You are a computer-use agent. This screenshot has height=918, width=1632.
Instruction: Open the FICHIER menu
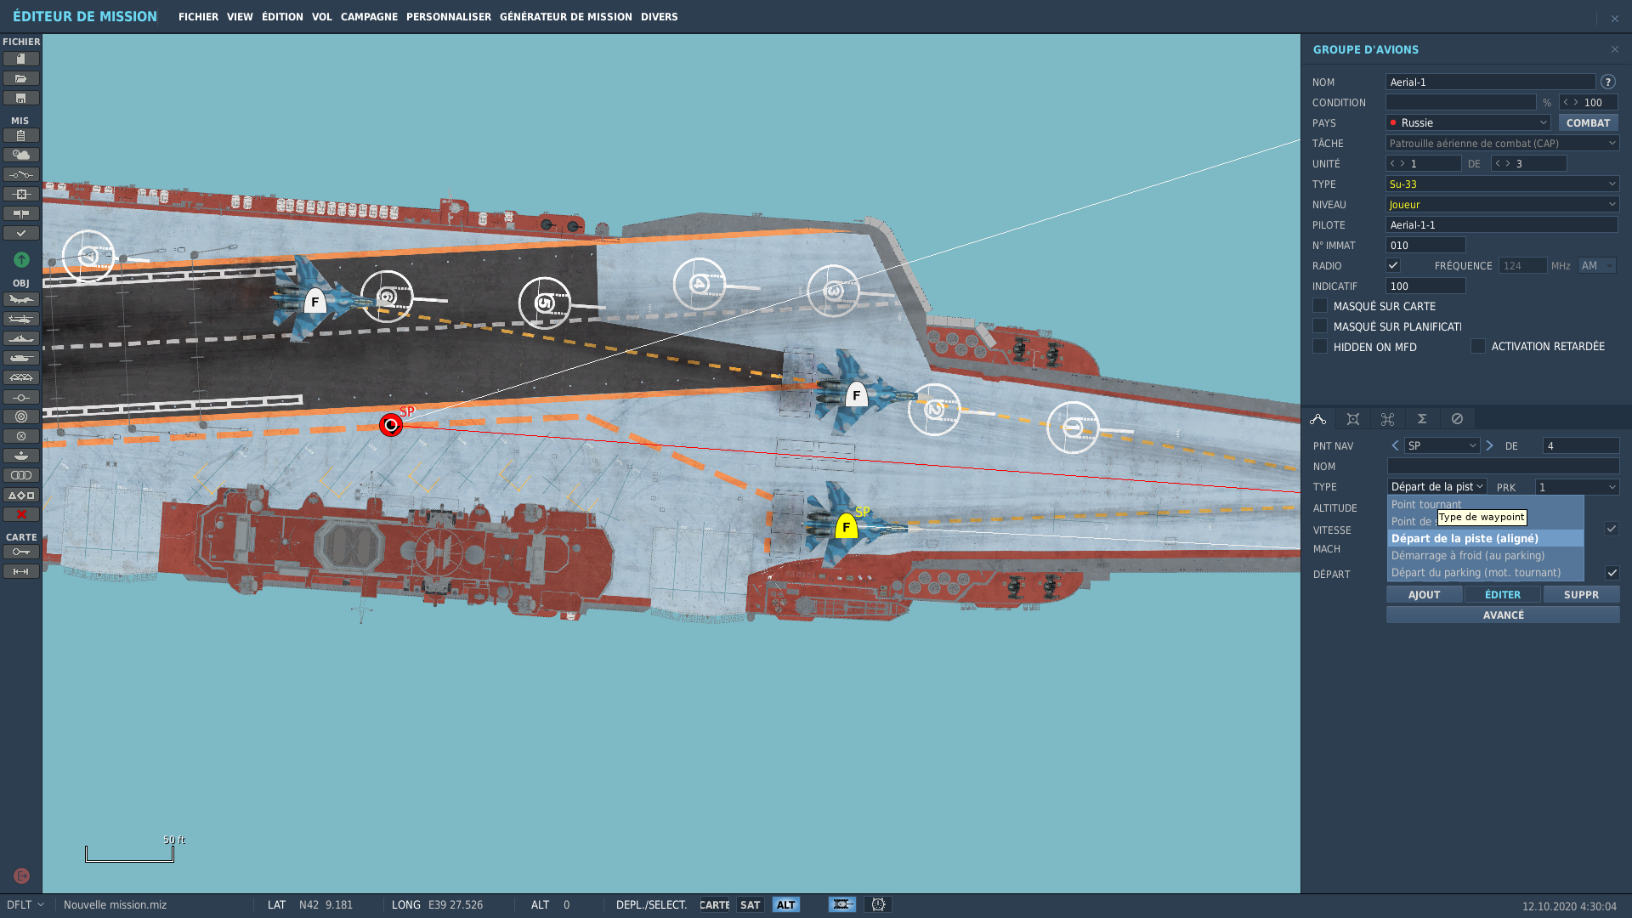(198, 17)
